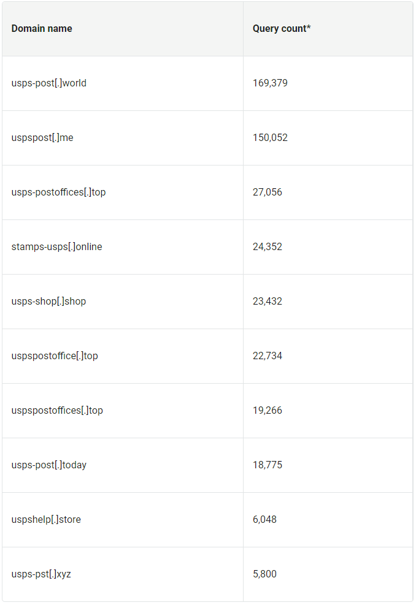Click the 19,266 query count value
The height and width of the screenshot is (605, 416).
pos(268,410)
